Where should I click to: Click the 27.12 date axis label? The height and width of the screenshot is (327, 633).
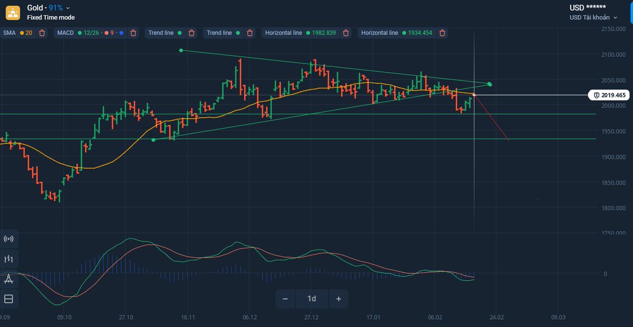[311, 318]
